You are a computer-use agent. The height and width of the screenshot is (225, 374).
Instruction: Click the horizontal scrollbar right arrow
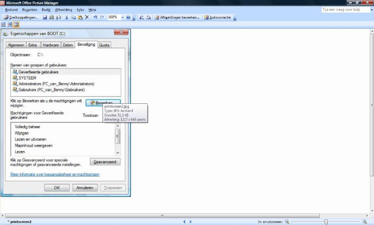(367, 216)
